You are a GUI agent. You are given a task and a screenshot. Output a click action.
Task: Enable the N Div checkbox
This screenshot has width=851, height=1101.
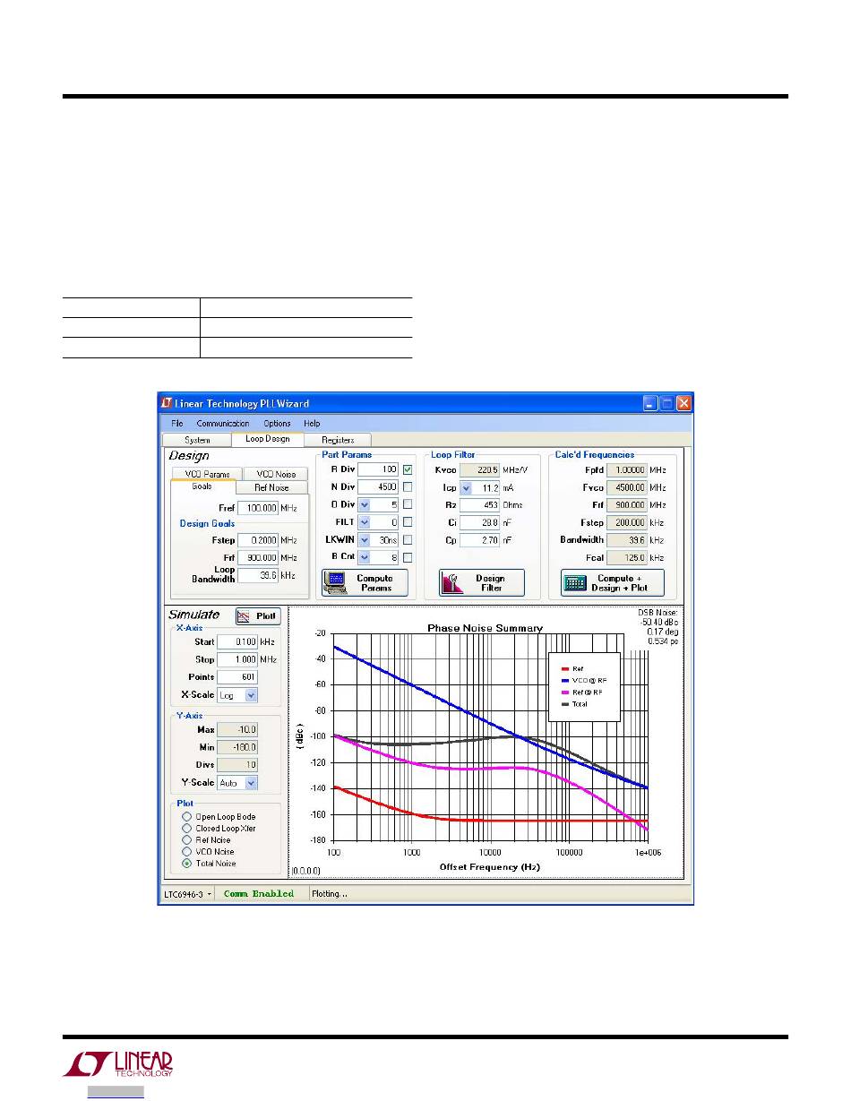pyautogui.click(x=408, y=487)
